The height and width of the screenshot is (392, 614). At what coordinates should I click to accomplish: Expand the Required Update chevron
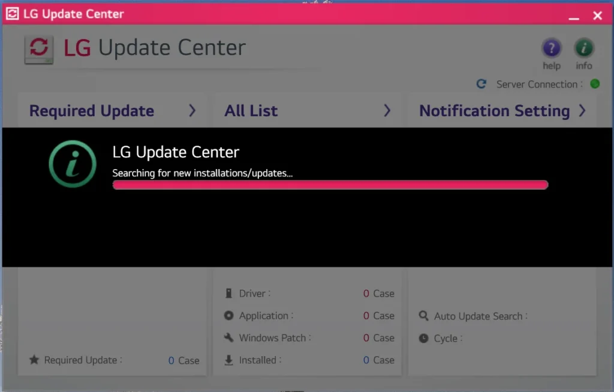tap(192, 111)
